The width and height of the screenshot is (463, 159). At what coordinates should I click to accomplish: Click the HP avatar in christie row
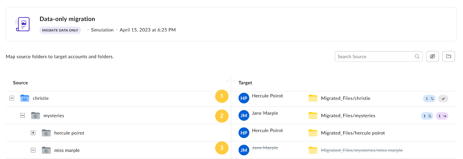coord(244,98)
